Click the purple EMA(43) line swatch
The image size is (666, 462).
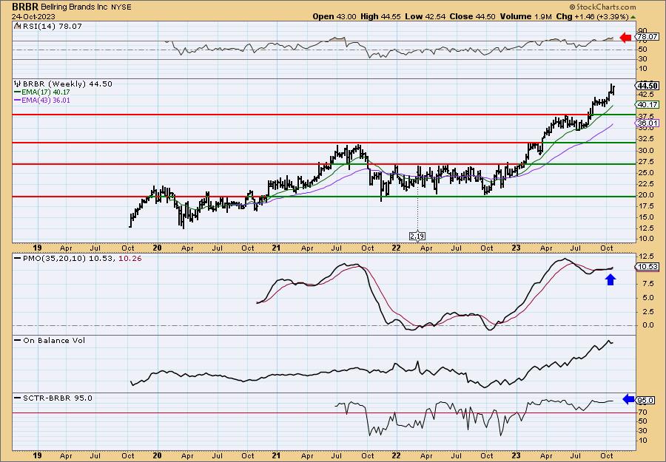(18, 101)
